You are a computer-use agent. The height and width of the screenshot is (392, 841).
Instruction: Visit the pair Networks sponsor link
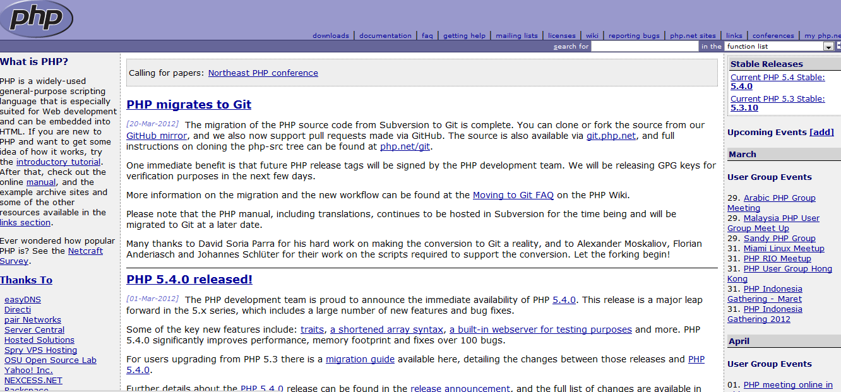coord(33,320)
